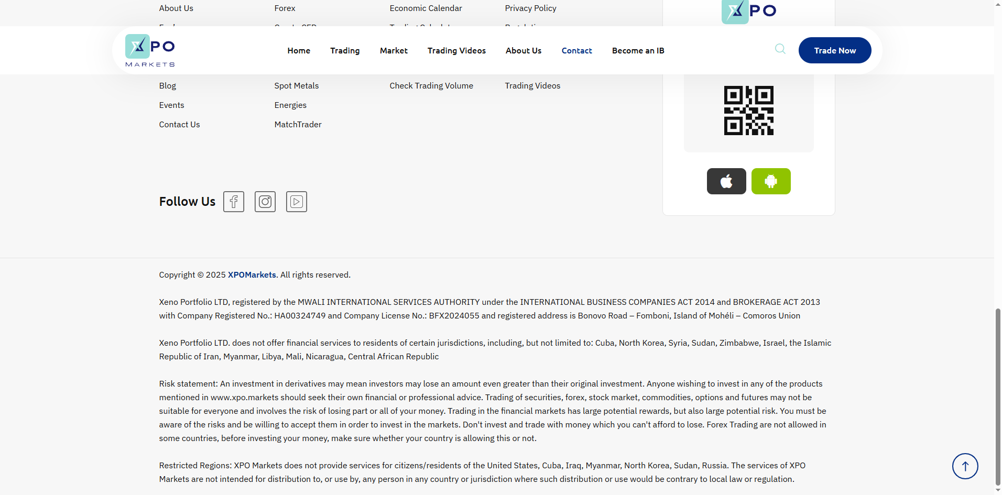Click the XPOMarkets copyright link
This screenshot has width=1002, height=495.
click(252, 275)
